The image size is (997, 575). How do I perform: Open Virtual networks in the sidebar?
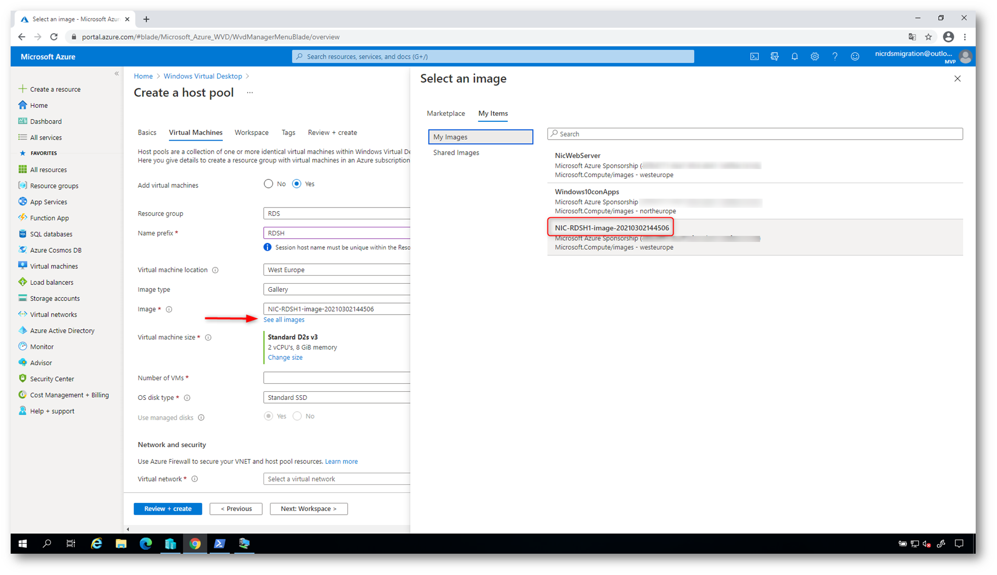tap(53, 315)
